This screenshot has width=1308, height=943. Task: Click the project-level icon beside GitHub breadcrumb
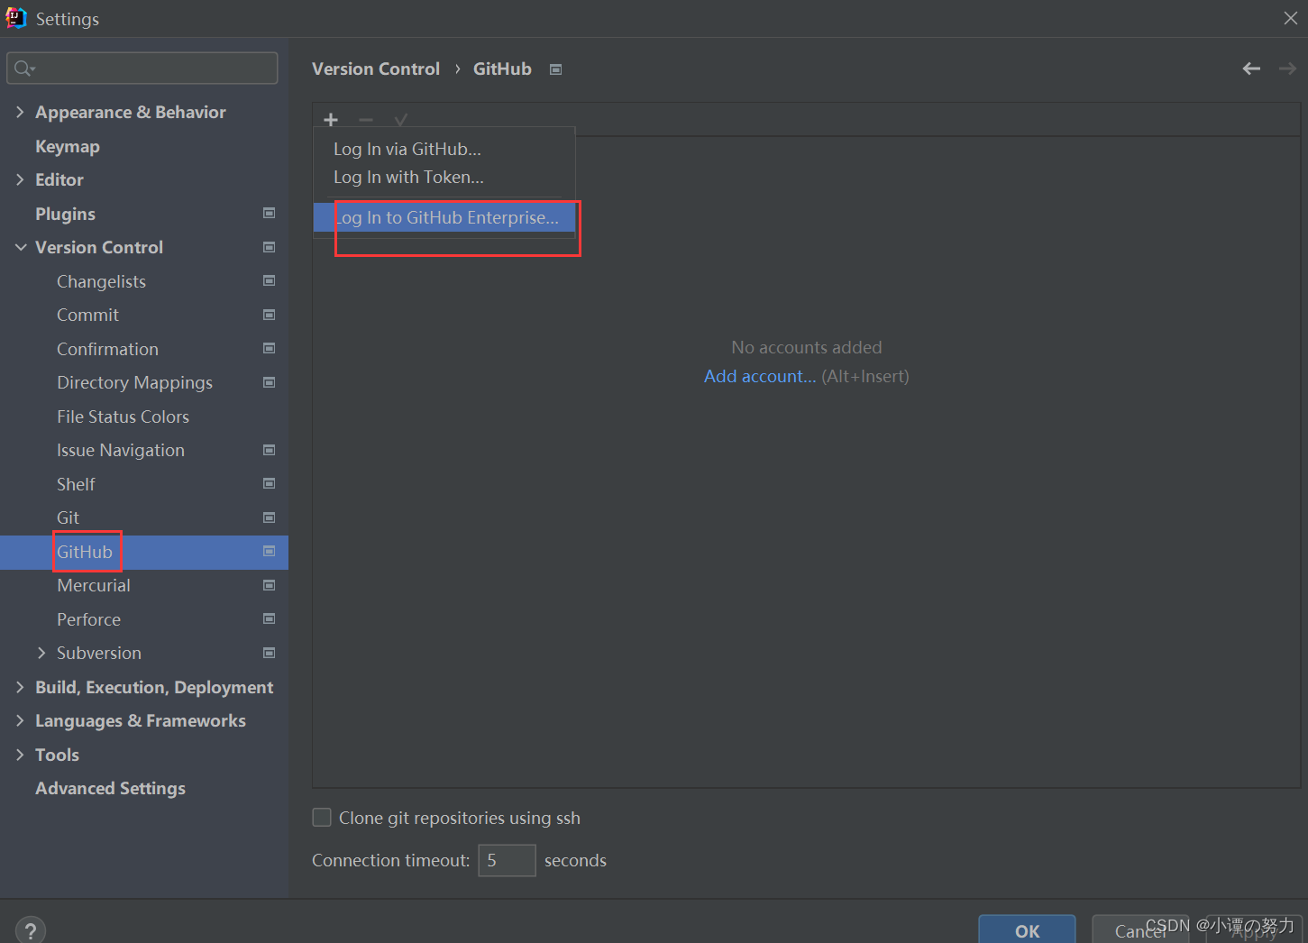556,69
